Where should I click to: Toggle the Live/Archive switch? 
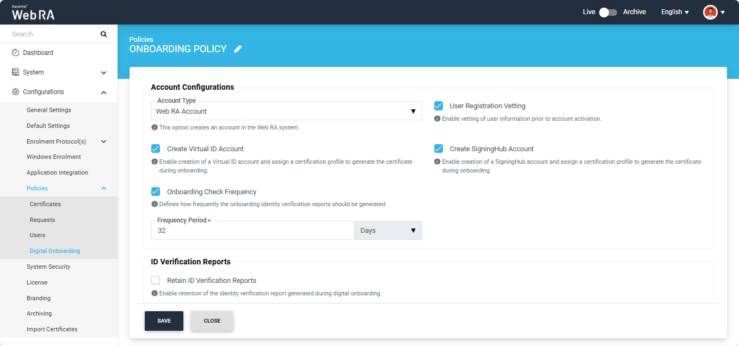[x=608, y=12]
